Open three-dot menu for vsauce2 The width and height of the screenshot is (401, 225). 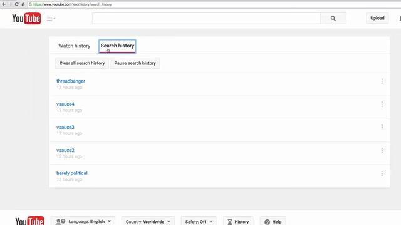[382, 150]
